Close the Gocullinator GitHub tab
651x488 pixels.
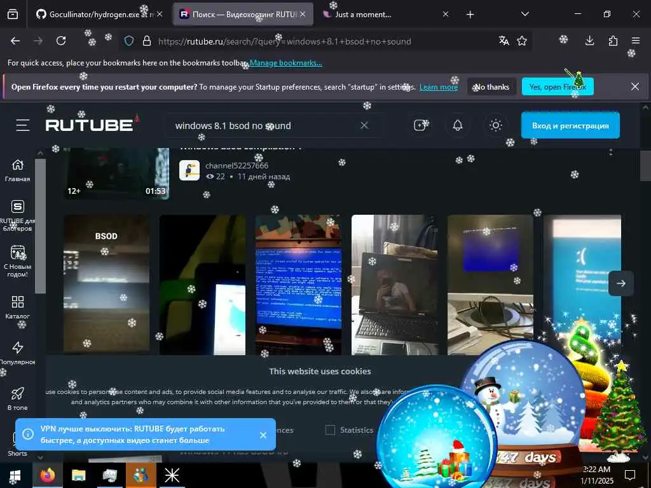[160, 14]
